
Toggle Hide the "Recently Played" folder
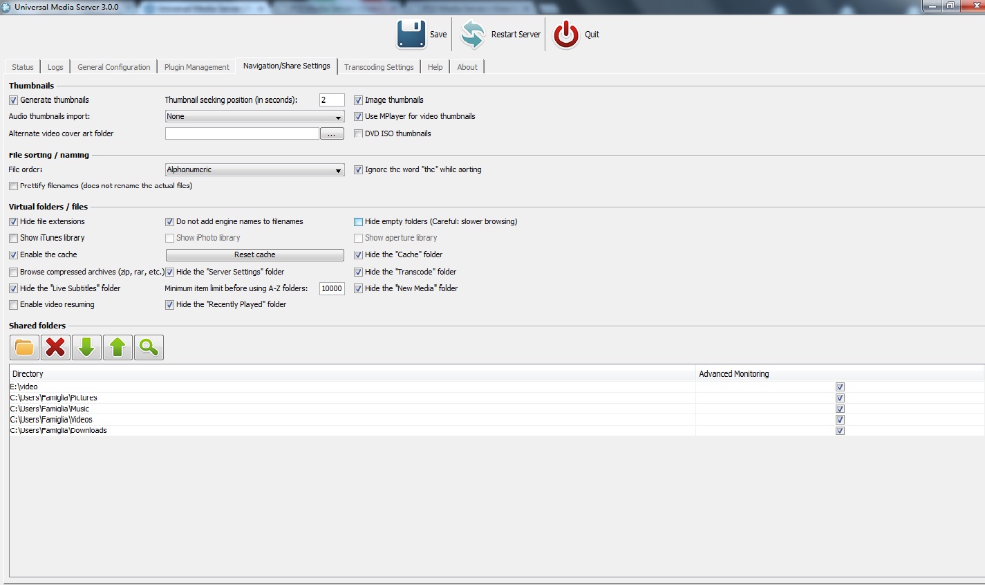(x=169, y=305)
